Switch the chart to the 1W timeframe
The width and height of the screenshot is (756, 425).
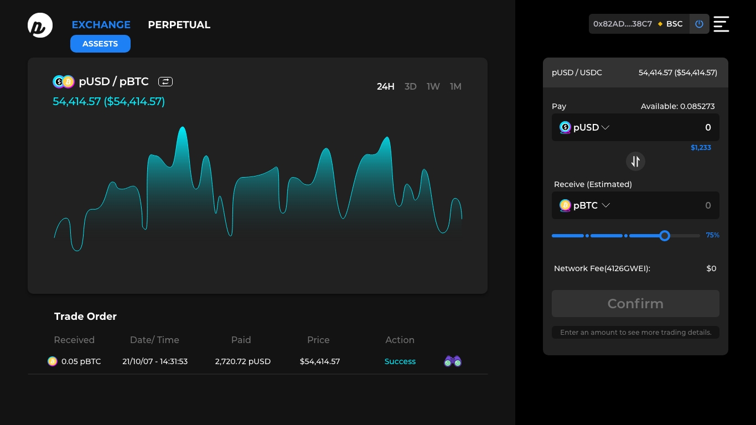pyautogui.click(x=433, y=86)
